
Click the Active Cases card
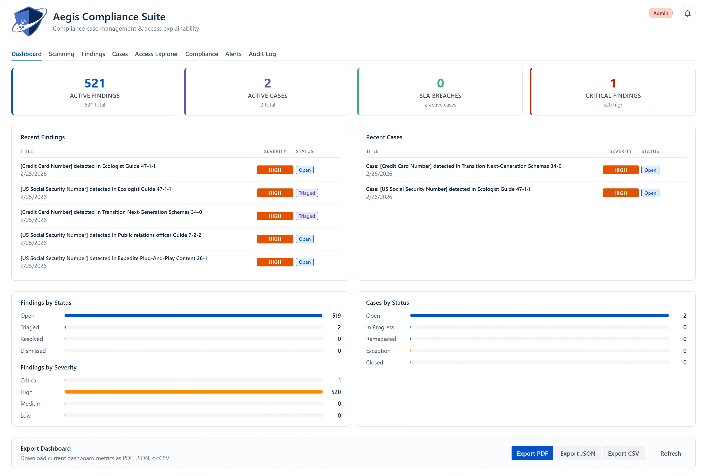(267, 91)
